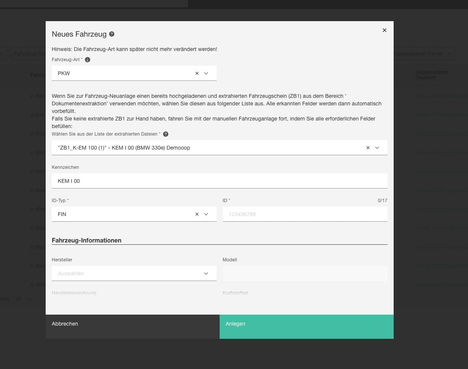This screenshot has width=468, height=369.
Task: Open the FIN ID-Typ combo box
Action: tap(134, 214)
